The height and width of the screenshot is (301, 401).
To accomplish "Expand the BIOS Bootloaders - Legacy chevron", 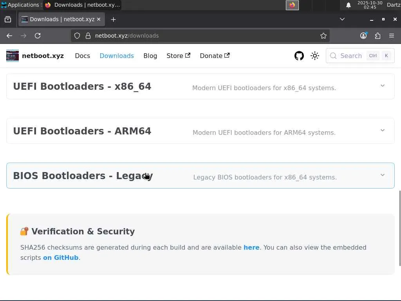I will pos(383,175).
